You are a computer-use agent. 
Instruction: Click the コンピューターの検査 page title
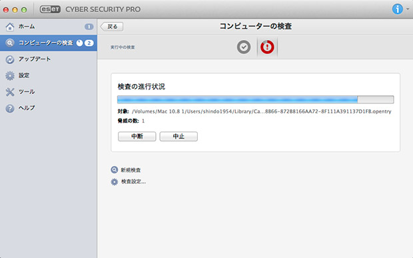pyautogui.click(x=256, y=27)
